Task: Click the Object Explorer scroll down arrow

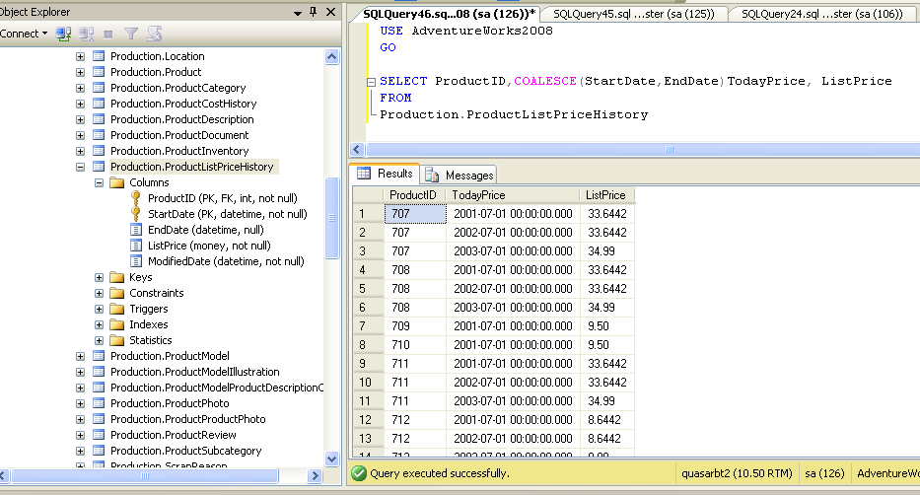Action: click(331, 460)
